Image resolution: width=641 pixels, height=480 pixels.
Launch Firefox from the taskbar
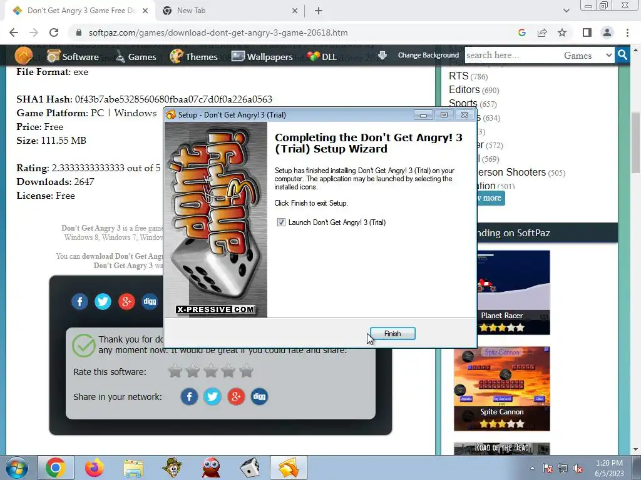coord(95,467)
